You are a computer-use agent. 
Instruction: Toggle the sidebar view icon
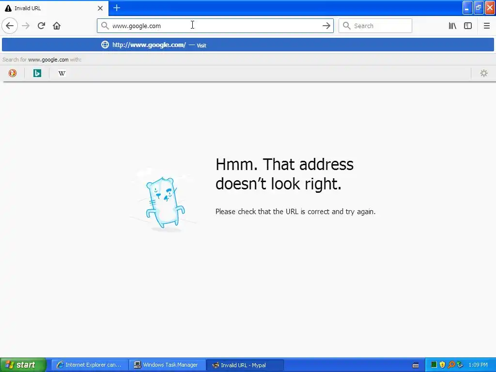tap(468, 26)
